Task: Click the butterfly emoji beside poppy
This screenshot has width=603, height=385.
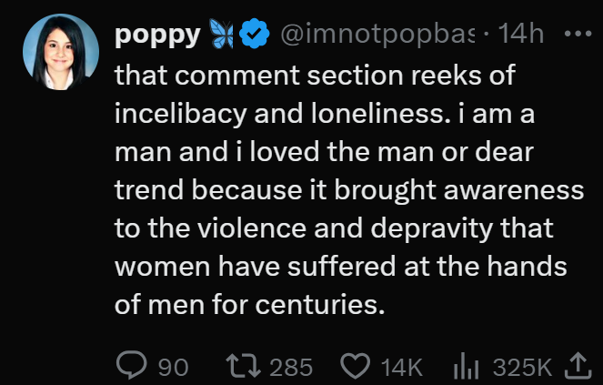Action: click(x=223, y=36)
